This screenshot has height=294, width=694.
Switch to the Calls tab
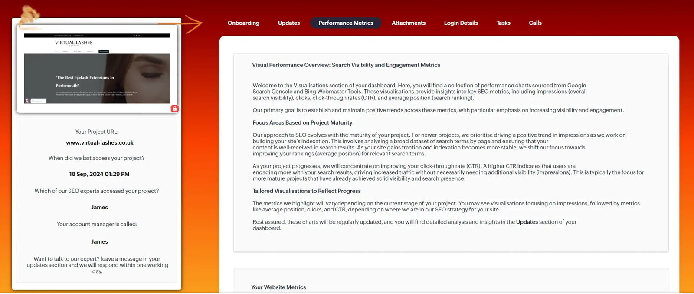(535, 23)
